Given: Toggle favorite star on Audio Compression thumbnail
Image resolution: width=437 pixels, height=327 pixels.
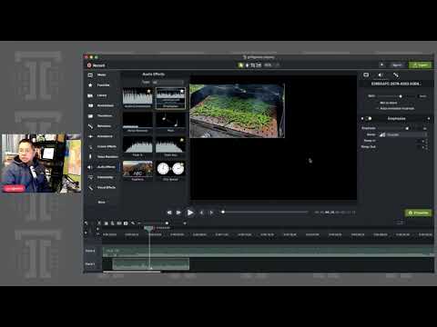Looking at the screenshot, I should click(x=149, y=91).
